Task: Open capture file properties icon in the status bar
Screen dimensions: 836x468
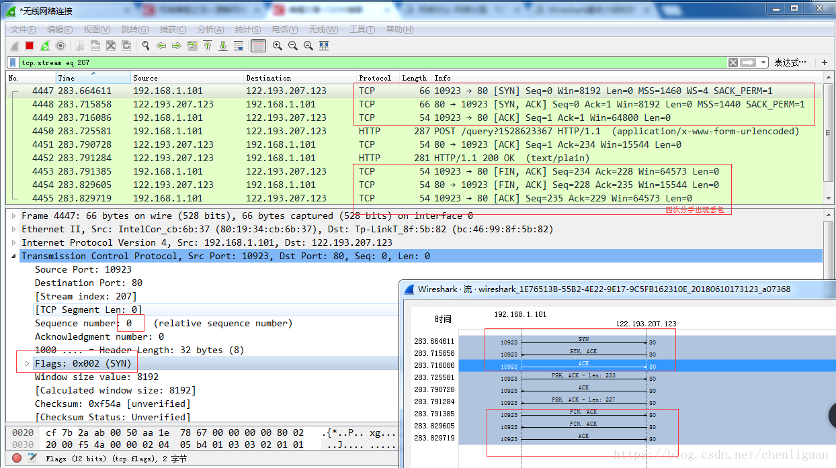Action: click(x=32, y=458)
